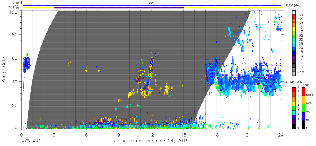Click the purple segment of the TX Freq bar
This screenshot has width=316, height=146.
pyautogui.click(x=119, y=8)
